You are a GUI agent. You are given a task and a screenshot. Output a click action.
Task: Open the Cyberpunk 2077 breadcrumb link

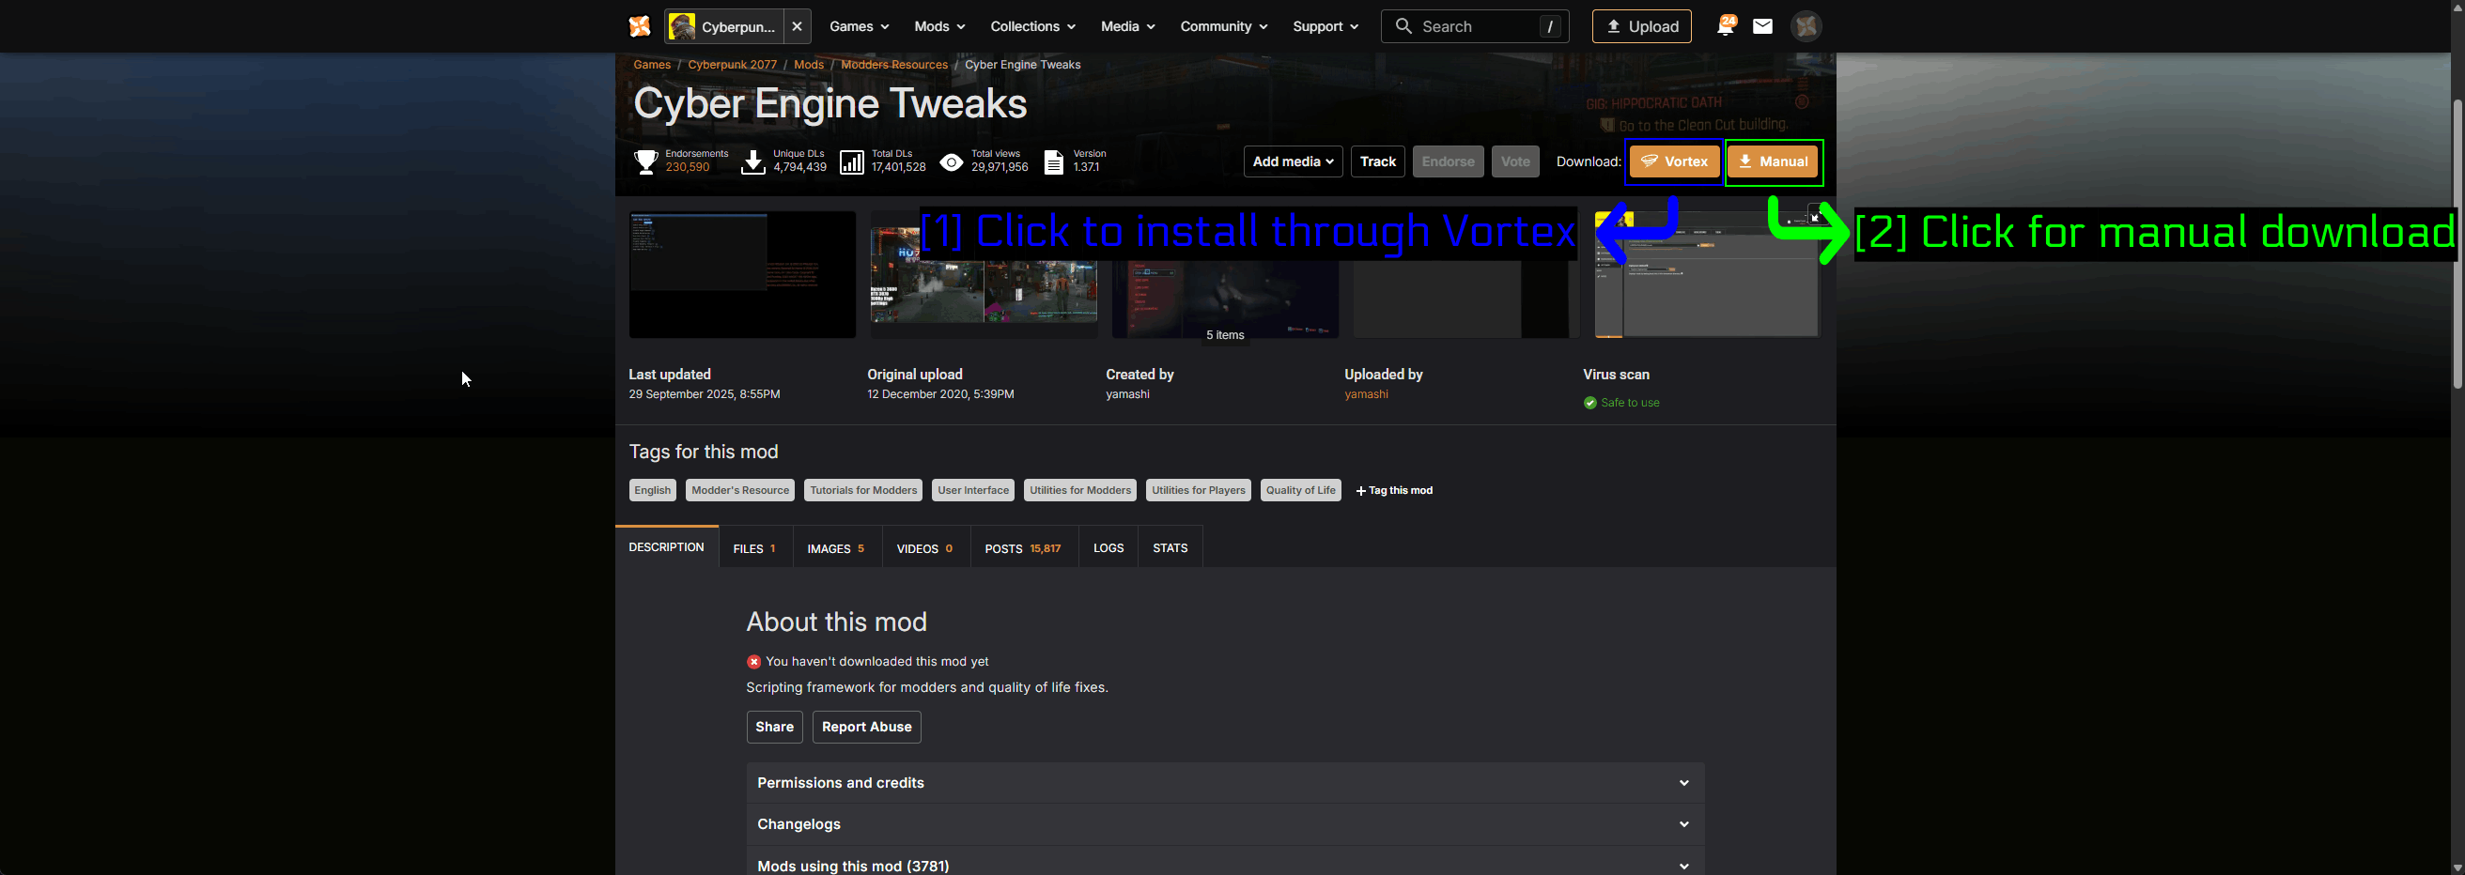[x=732, y=64]
